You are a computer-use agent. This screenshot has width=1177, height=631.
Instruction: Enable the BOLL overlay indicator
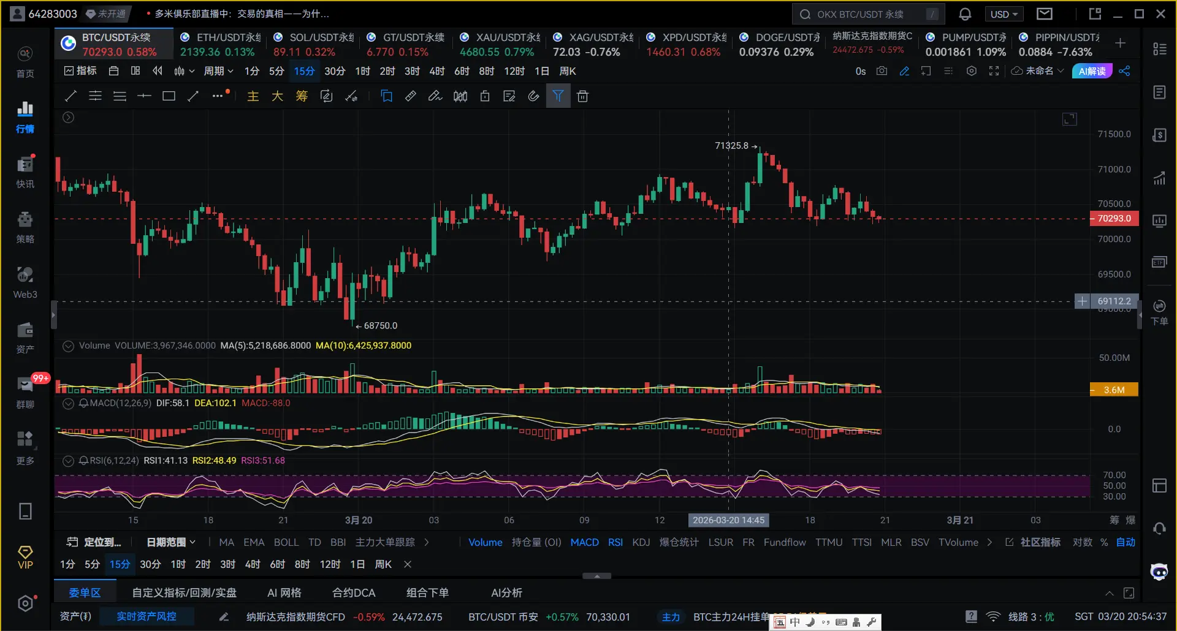pos(286,542)
